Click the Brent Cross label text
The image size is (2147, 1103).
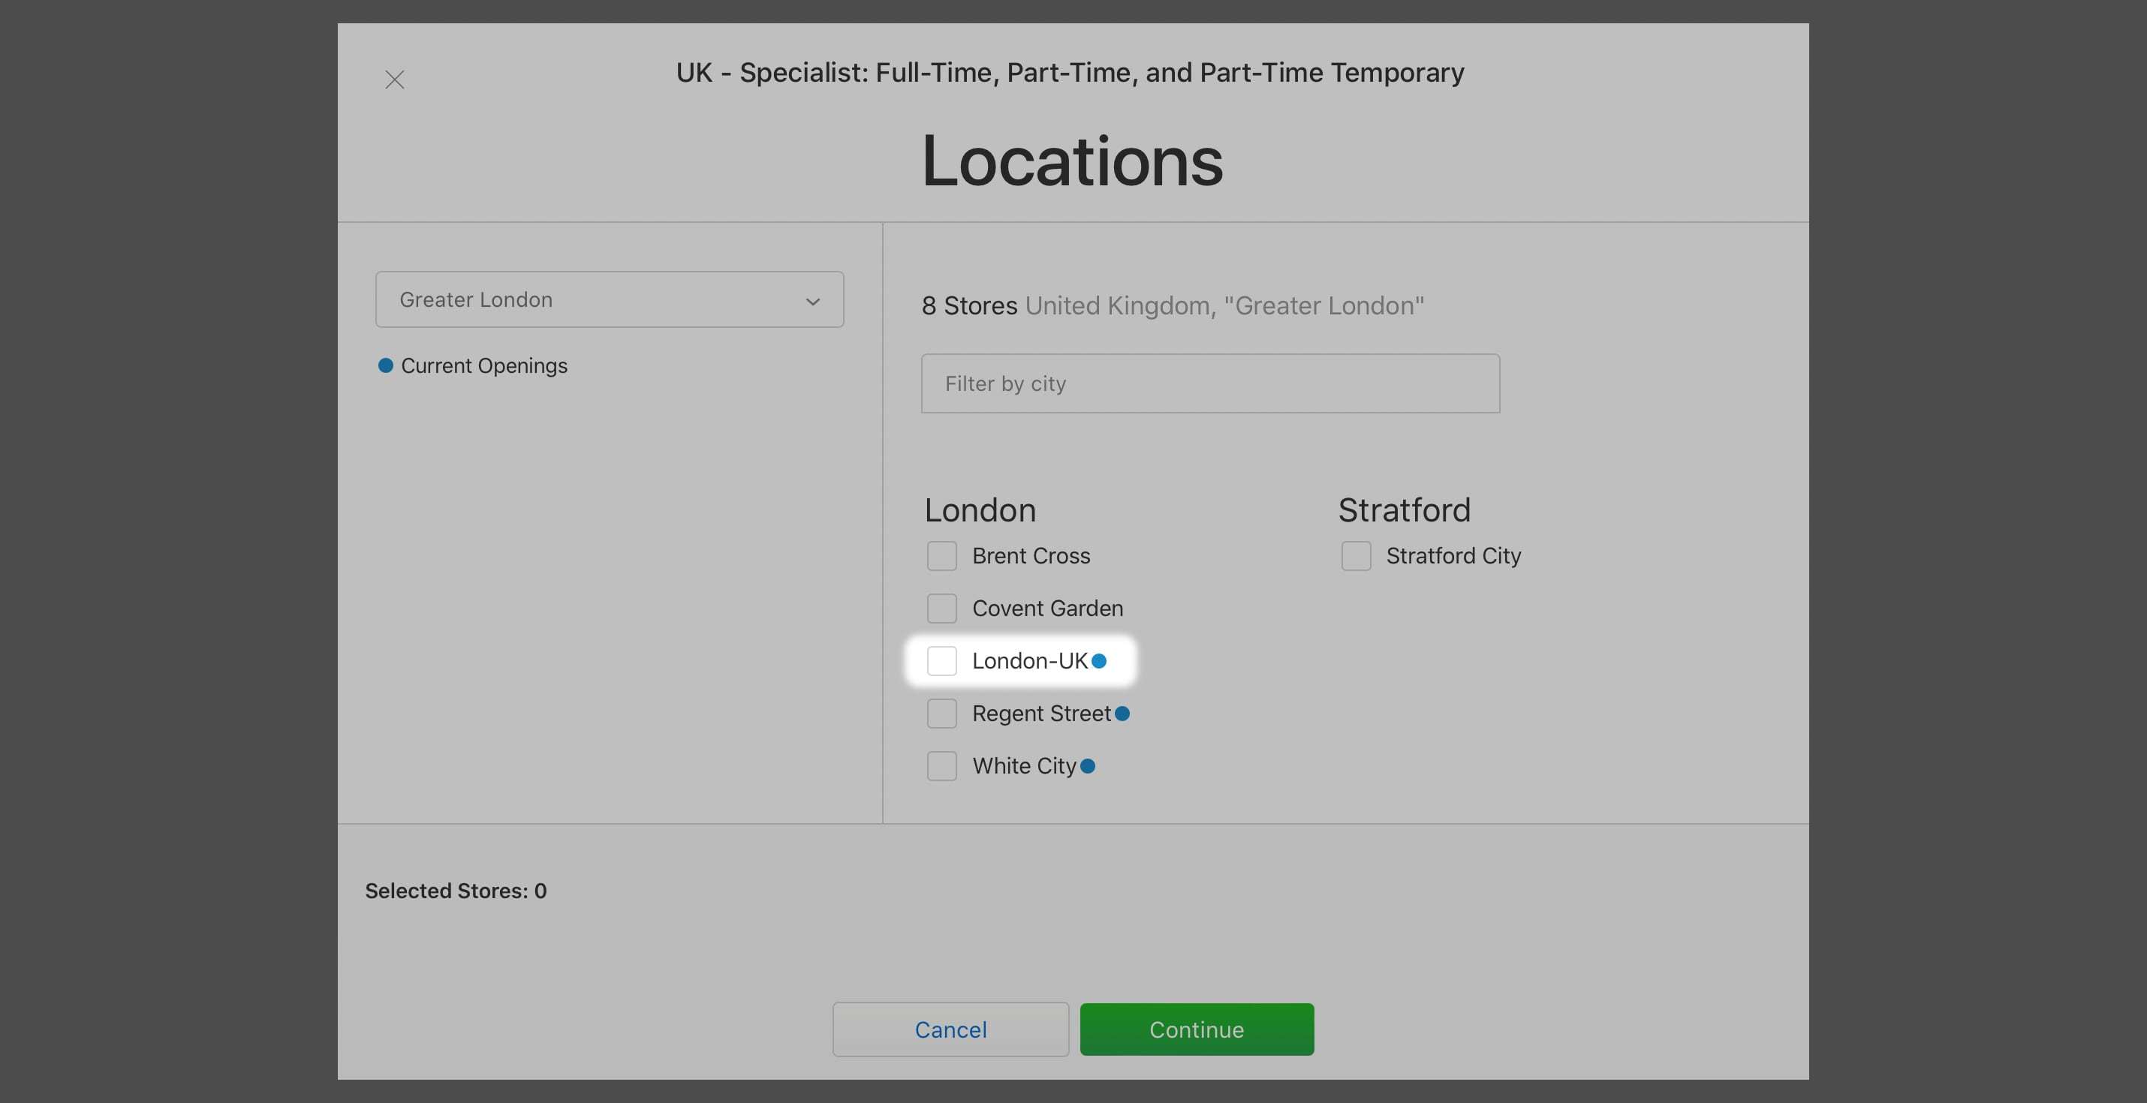1030,557
